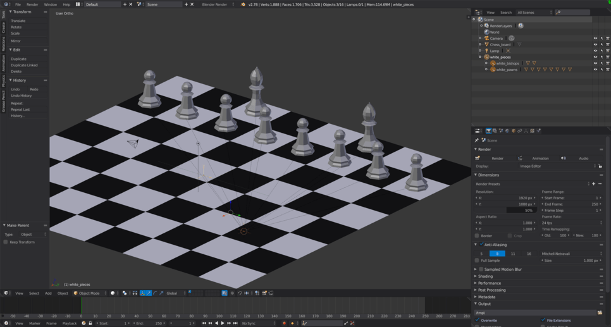Hide the Camera using its eye icon

coord(595,39)
